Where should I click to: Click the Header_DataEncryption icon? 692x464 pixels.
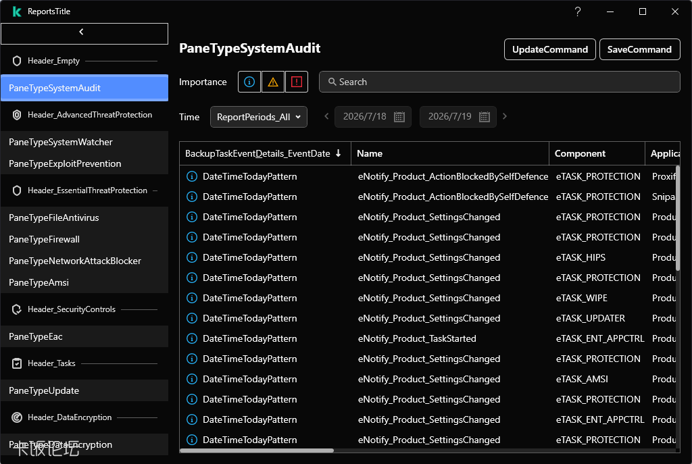(17, 417)
